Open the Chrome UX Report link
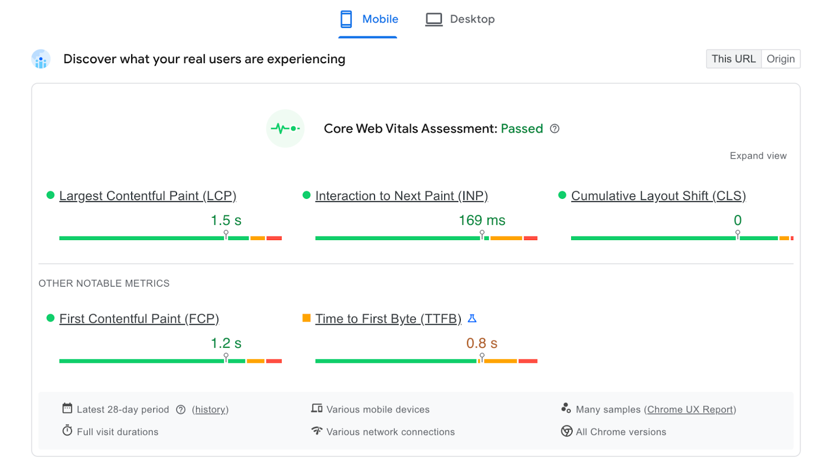This screenshot has height=473, width=836. coord(690,410)
